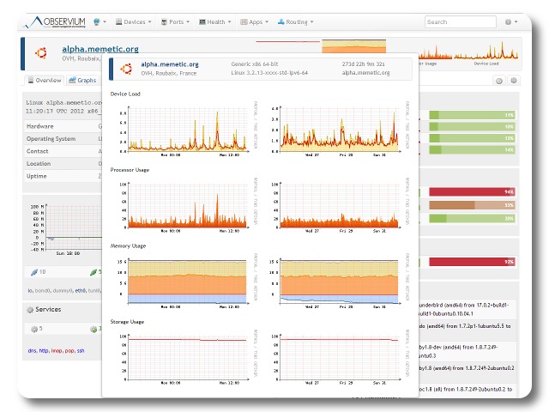Image resolution: width=549 pixels, height=412 pixels.
Task: Open the Health dropdown menu
Action: coord(218,21)
